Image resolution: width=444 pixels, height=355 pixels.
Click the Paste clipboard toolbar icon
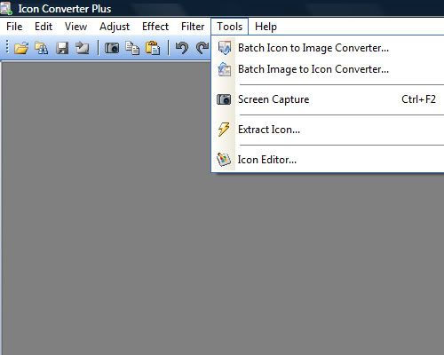[153, 48]
